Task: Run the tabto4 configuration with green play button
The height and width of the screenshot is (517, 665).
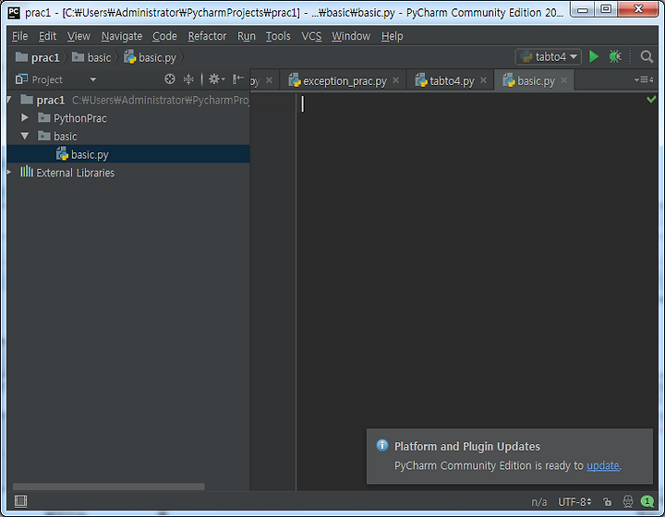Action: coord(594,56)
